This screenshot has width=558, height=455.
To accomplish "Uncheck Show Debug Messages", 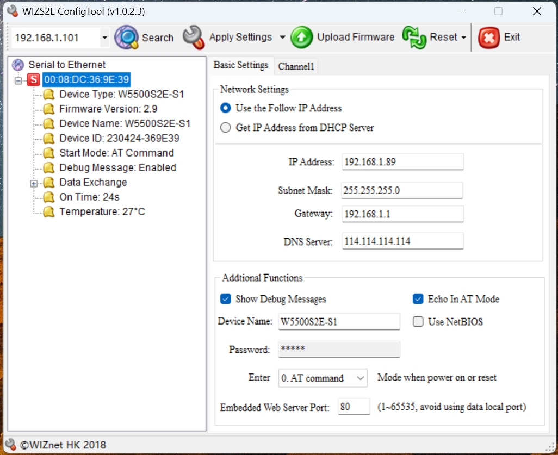I will tap(225, 299).
